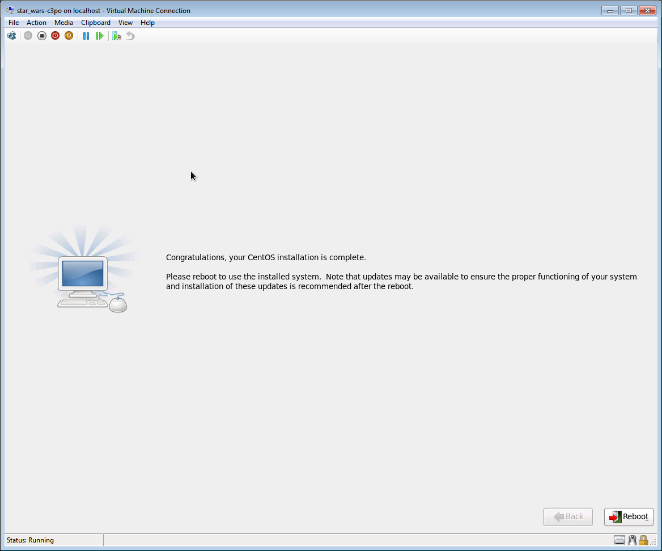Click the resize grip in the status bar corner
Image resolution: width=662 pixels, height=551 pixels.
click(x=653, y=542)
